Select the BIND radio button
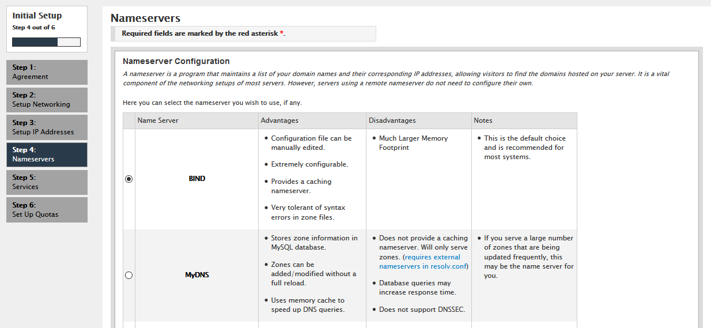The image size is (711, 328). [x=129, y=179]
